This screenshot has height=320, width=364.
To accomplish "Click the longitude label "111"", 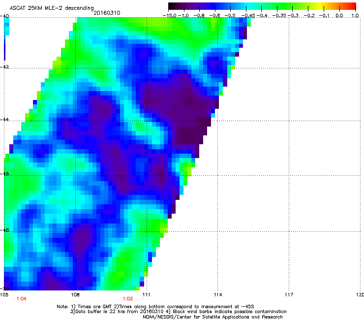I will pyautogui.click(x=146, y=295).
